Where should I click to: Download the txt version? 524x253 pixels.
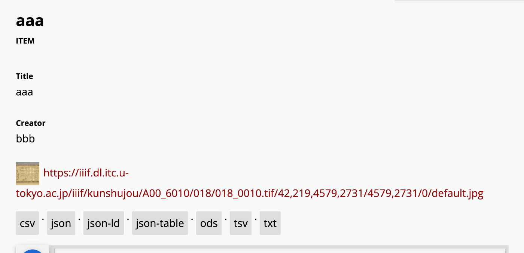pos(270,223)
